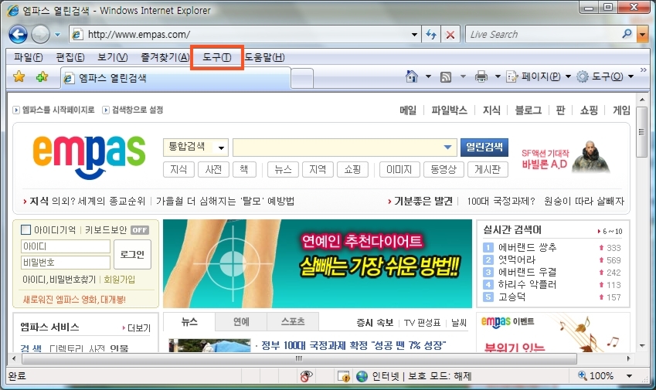Image resolution: width=656 pixels, height=390 pixels.
Task: Check the 아이디기억 checkbox
Action: [26, 229]
